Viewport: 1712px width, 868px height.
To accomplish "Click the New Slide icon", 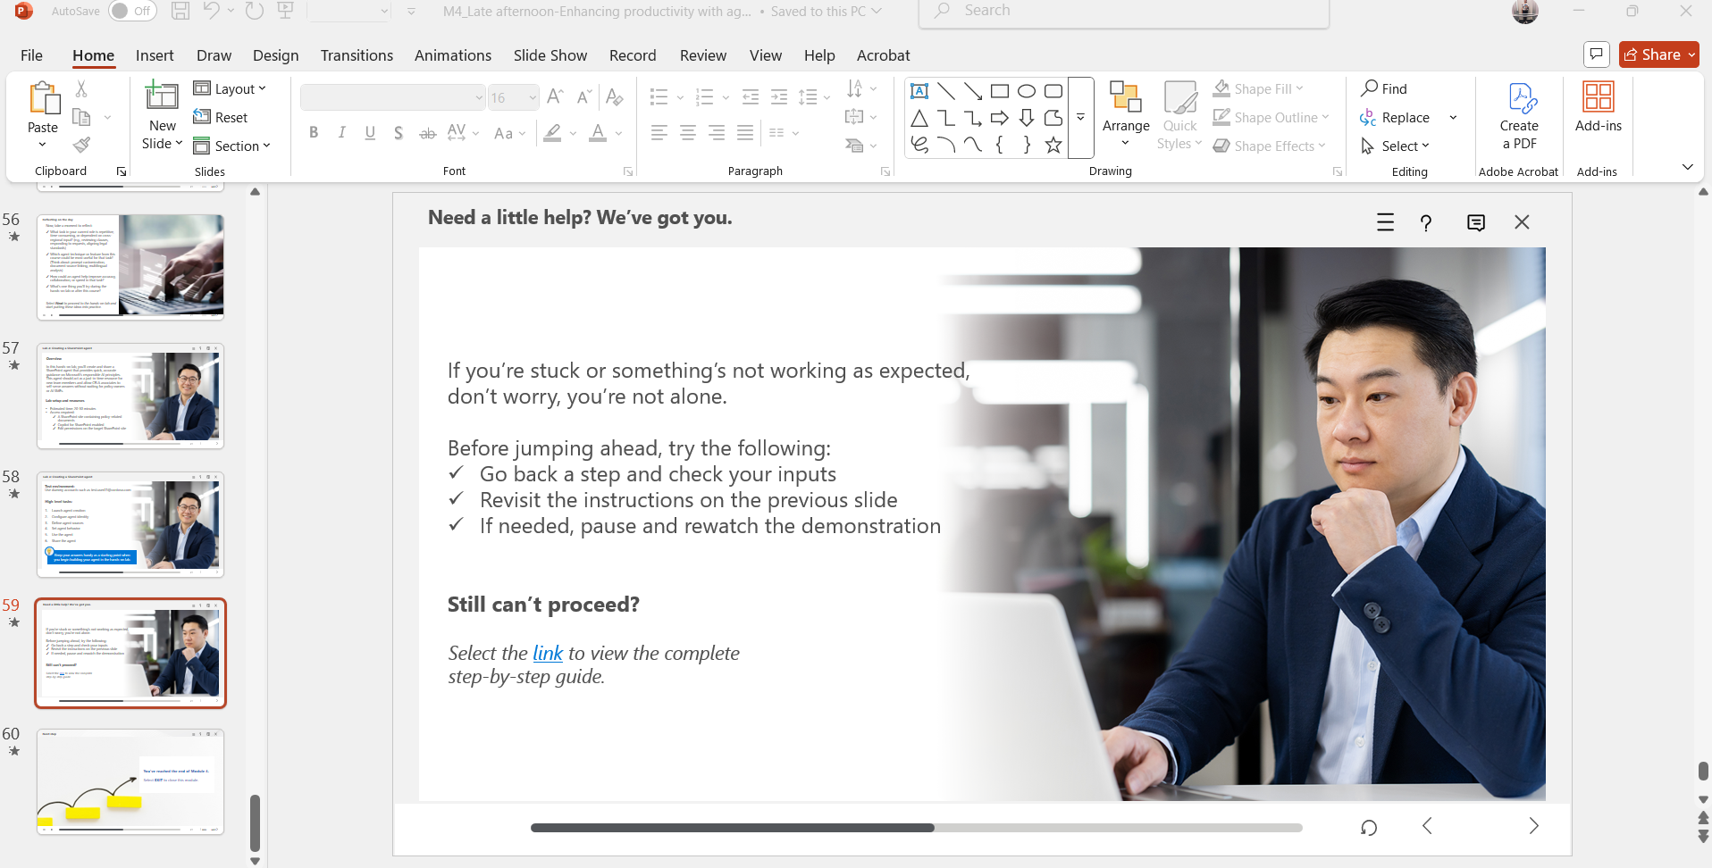I will pyautogui.click(x=162, y=96).
